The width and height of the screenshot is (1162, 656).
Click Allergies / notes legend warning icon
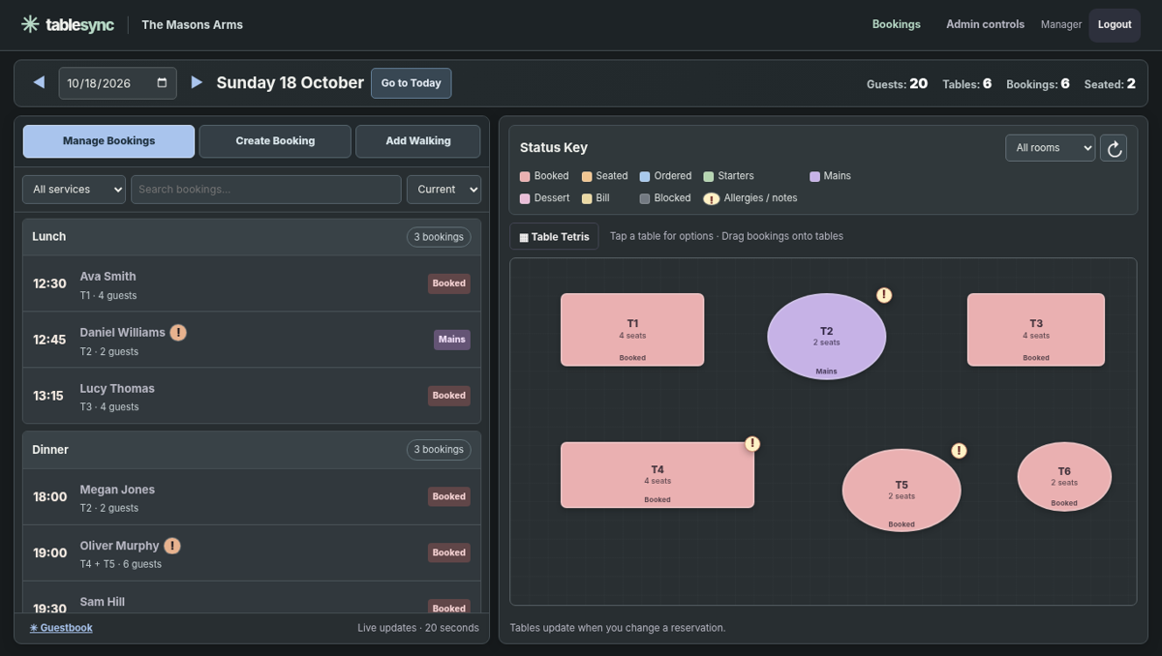click(x=711, y=198)
